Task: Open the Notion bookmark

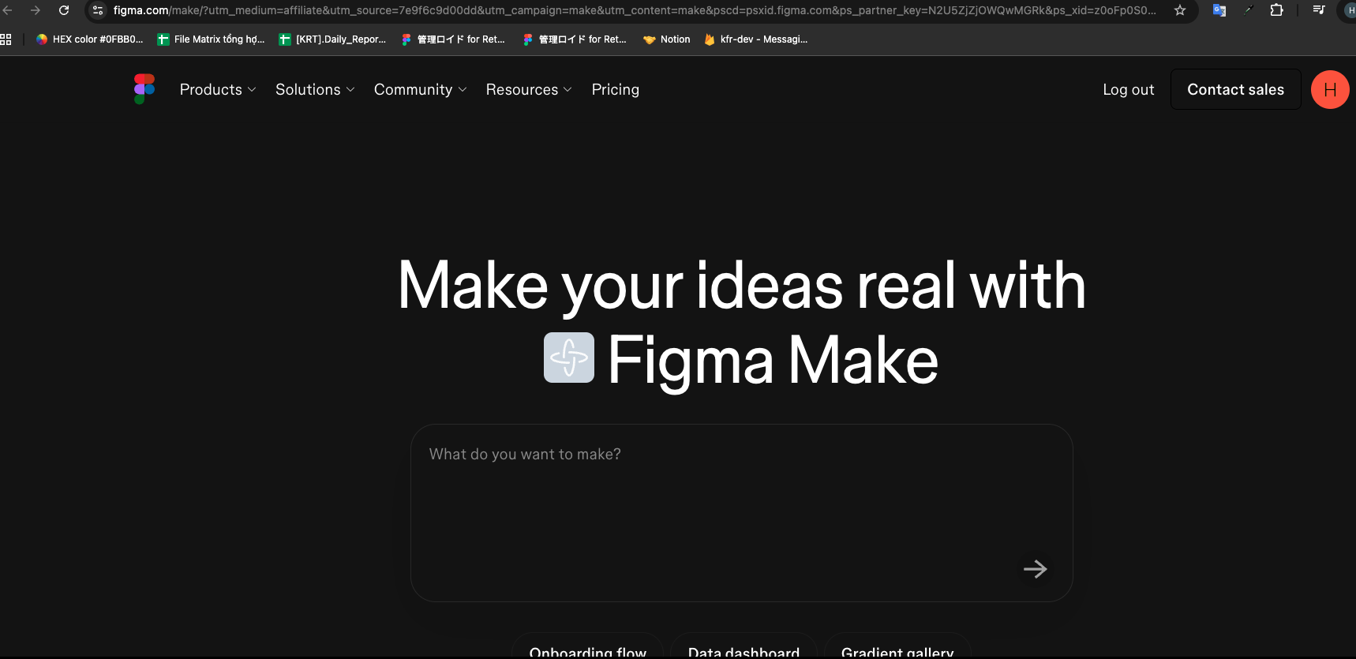Action: [667, 39]
